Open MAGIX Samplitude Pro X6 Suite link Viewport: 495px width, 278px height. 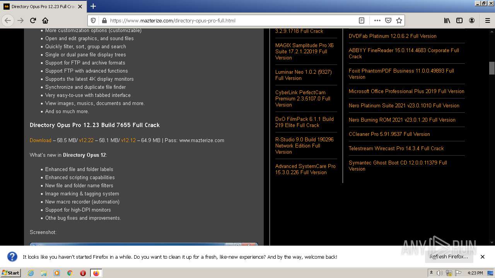point(304,51)
